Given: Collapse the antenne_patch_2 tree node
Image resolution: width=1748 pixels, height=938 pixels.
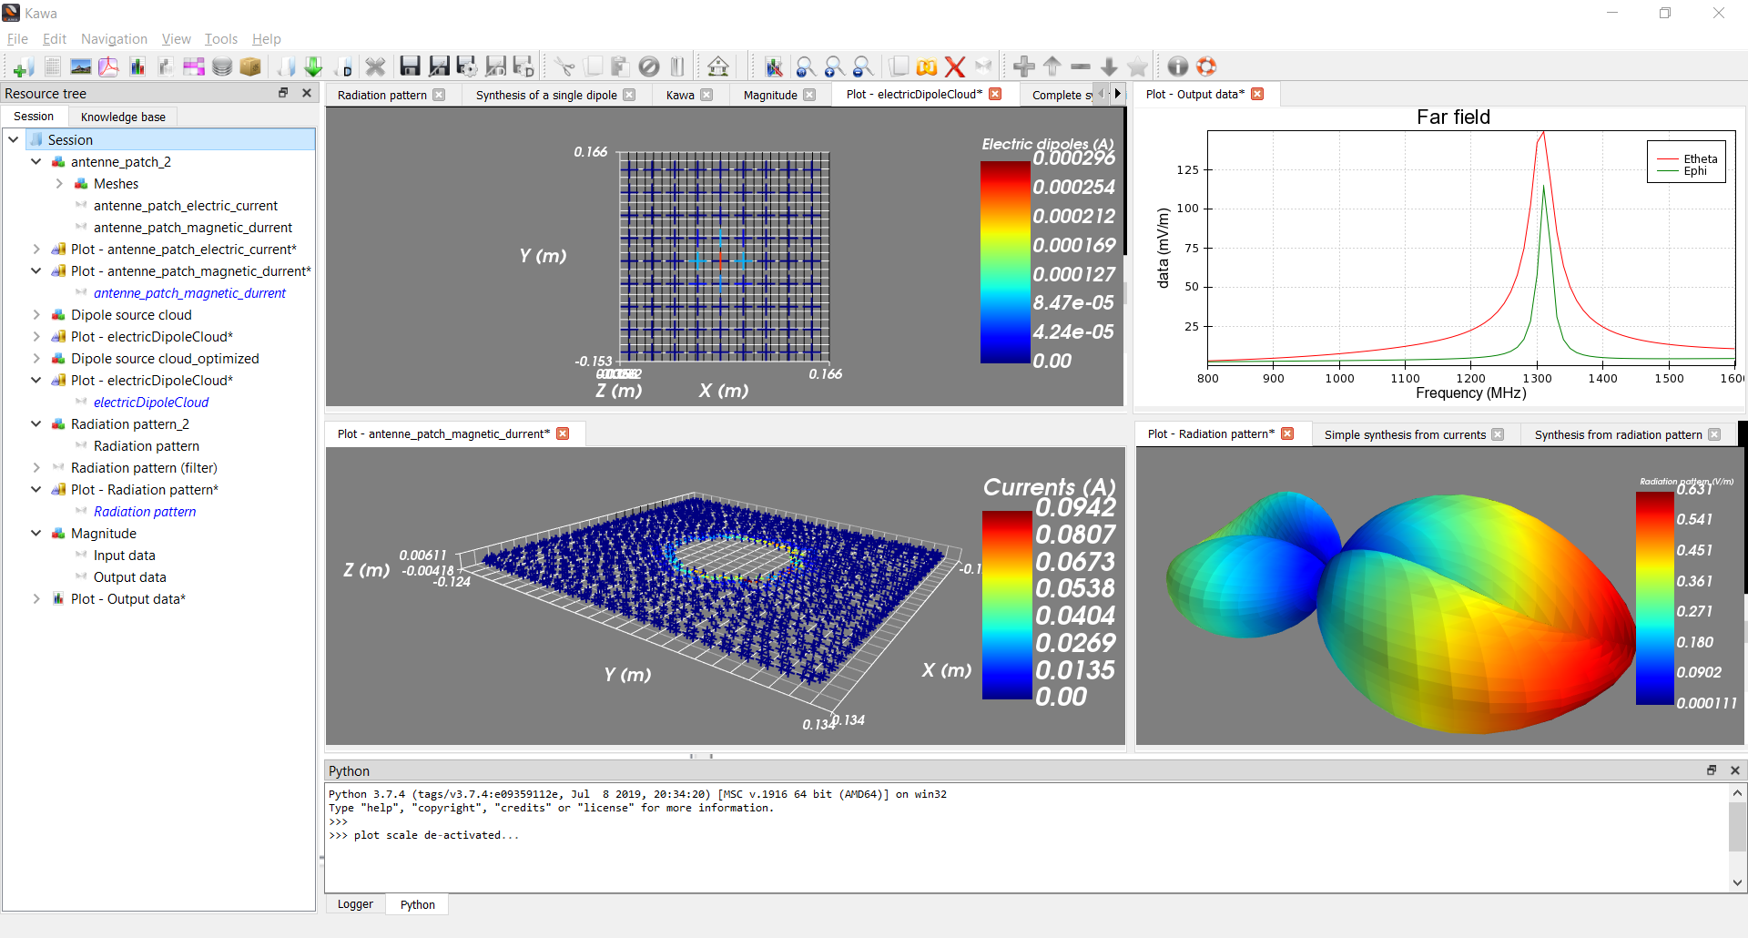Looking at the screenshot, I should (x=36, y=162).
